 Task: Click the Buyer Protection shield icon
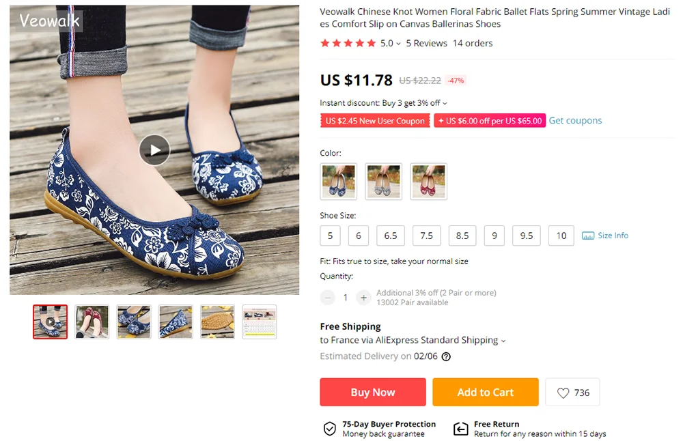tap(329, 429)
